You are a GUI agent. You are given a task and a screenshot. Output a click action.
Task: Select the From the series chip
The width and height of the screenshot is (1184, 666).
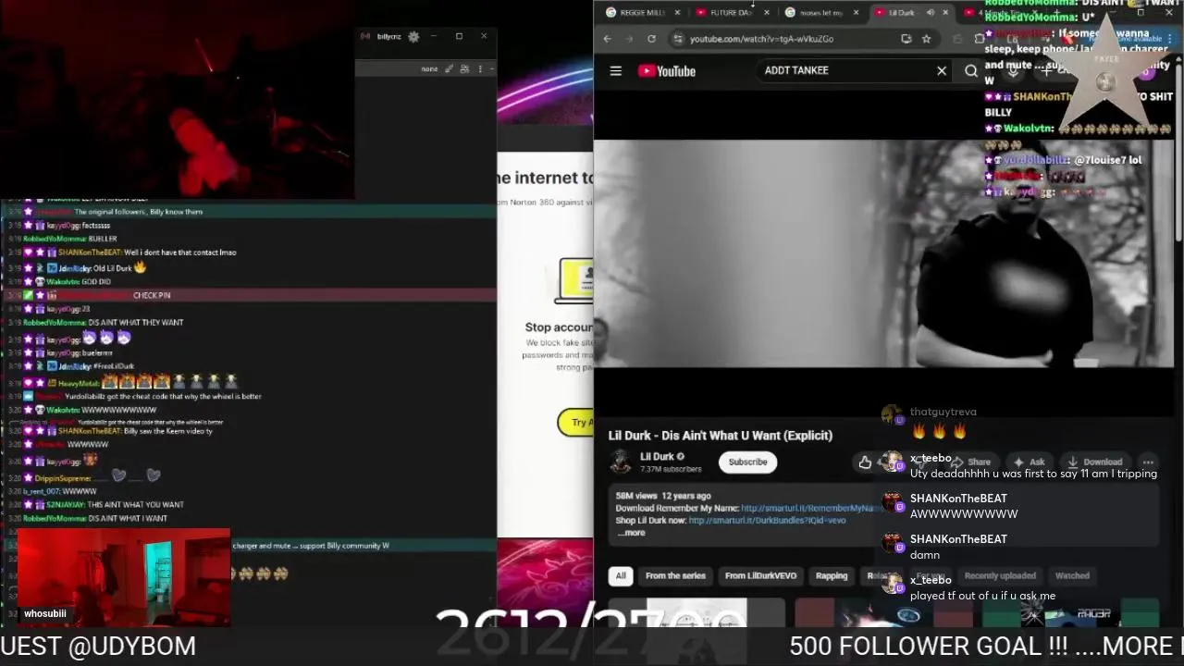pyautogui.click(x=675, y=575)
